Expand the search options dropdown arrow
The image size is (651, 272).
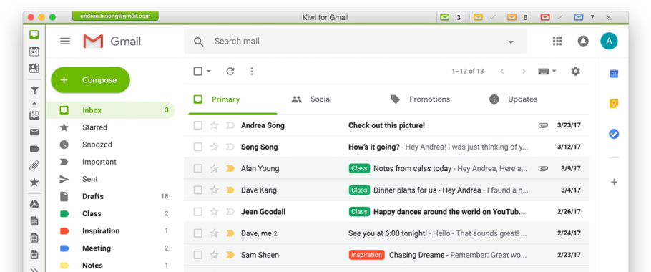coord(511,42)
